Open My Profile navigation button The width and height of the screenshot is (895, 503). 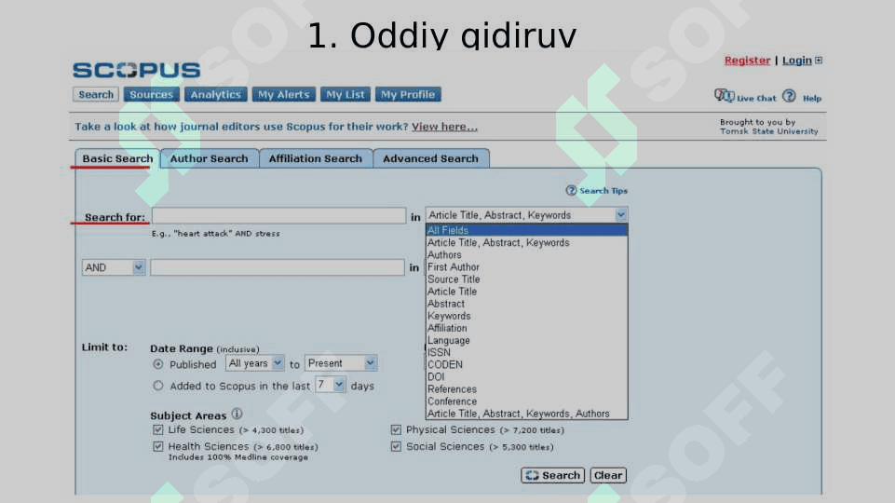408,95
